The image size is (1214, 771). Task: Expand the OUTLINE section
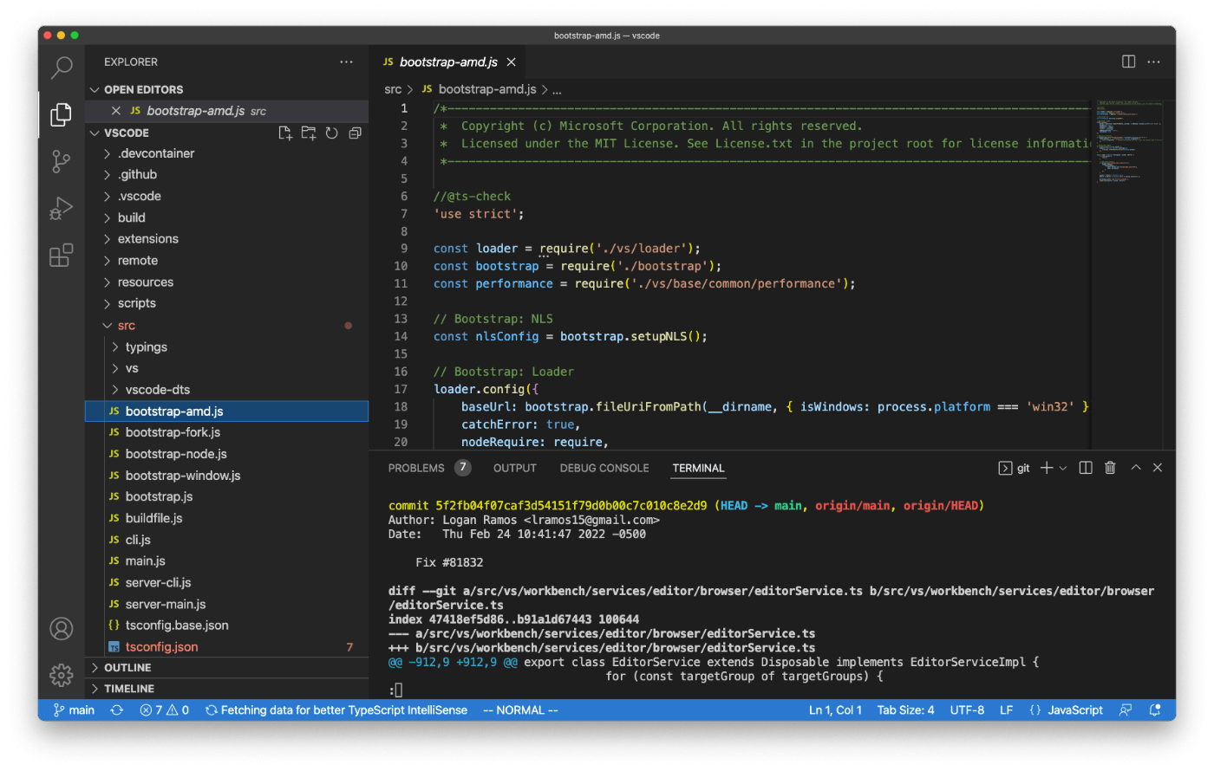pyautogui.click(x=127, y=668)
